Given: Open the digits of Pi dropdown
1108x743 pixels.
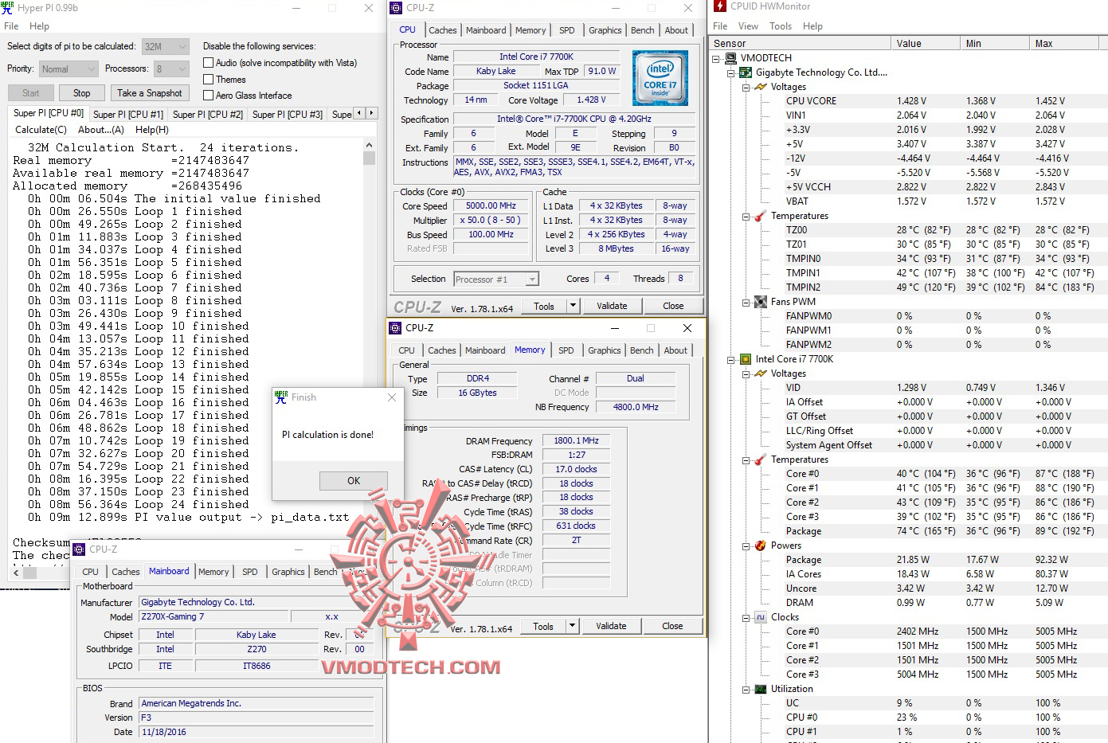Looking at the screenshot, I should tap(182, 46).
